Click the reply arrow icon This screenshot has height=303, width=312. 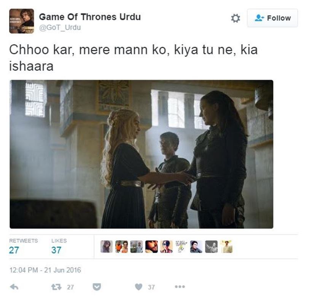tap(14, 287)
